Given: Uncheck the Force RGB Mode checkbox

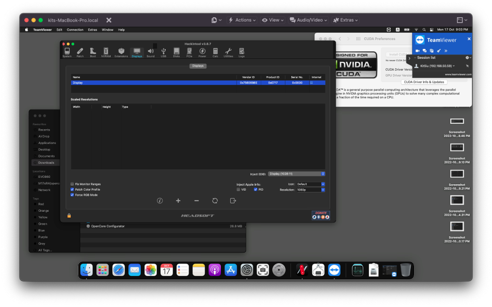Looking at the screenshot, I should (x=72, y=195).
